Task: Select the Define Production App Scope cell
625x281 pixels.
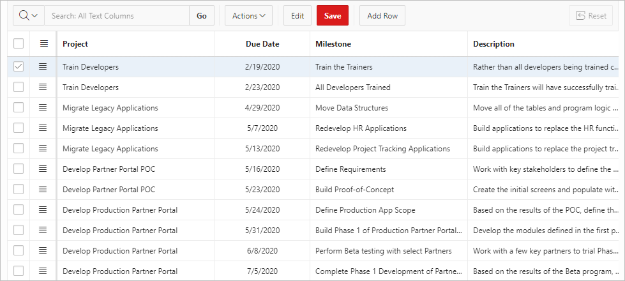Action: click(x=389, y=209)
